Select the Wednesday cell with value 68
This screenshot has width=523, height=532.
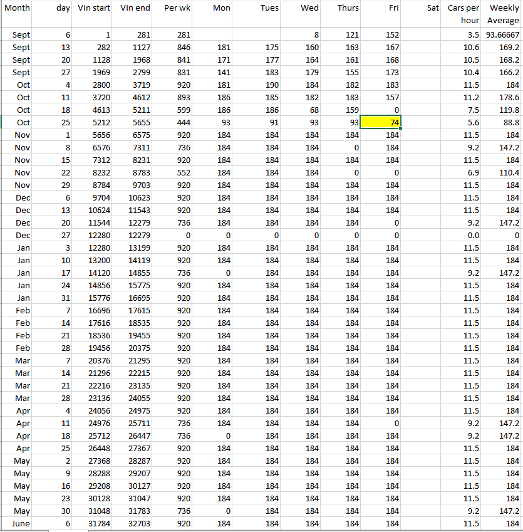301,110
